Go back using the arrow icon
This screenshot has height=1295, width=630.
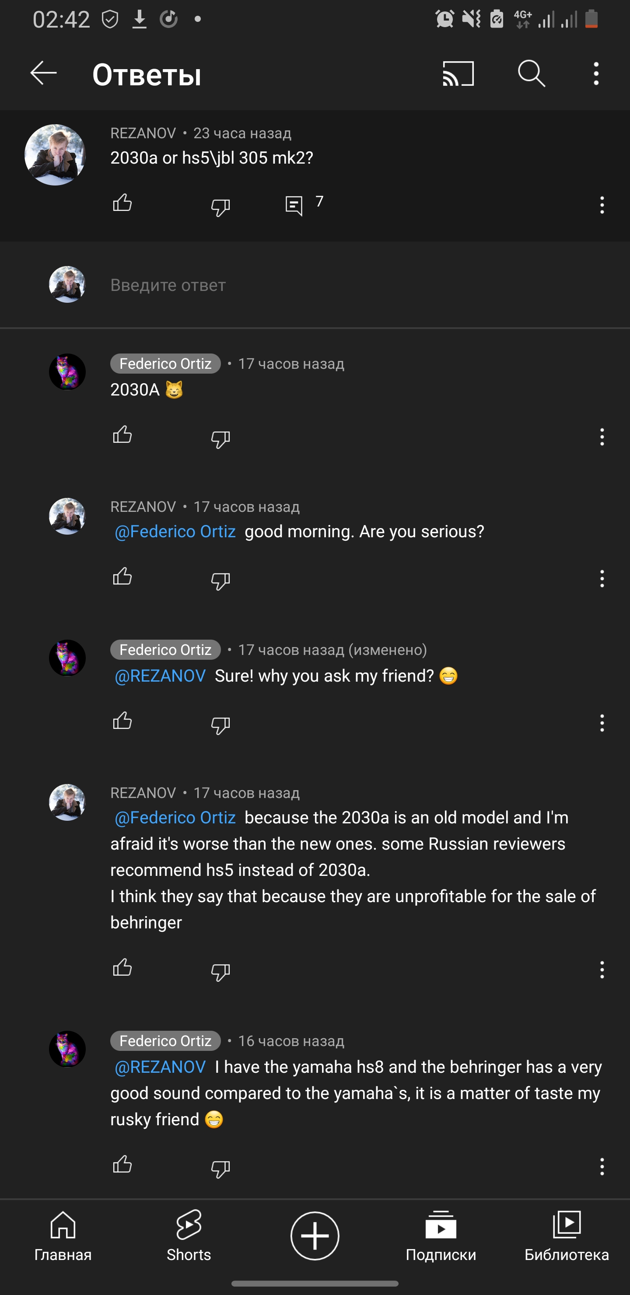click(43, 74)
